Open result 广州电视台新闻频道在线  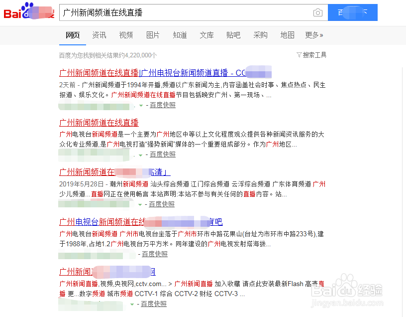click(x=141, y=222)
